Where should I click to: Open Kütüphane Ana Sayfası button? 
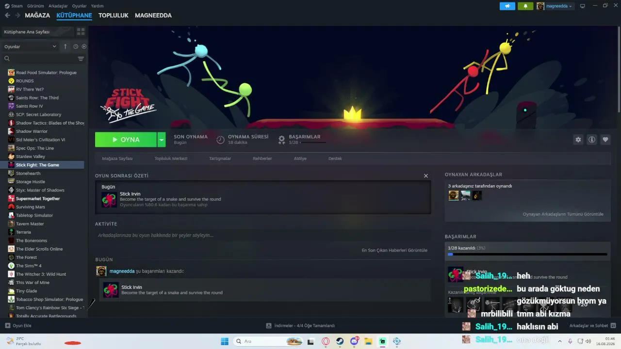click(x=38, y=32)
